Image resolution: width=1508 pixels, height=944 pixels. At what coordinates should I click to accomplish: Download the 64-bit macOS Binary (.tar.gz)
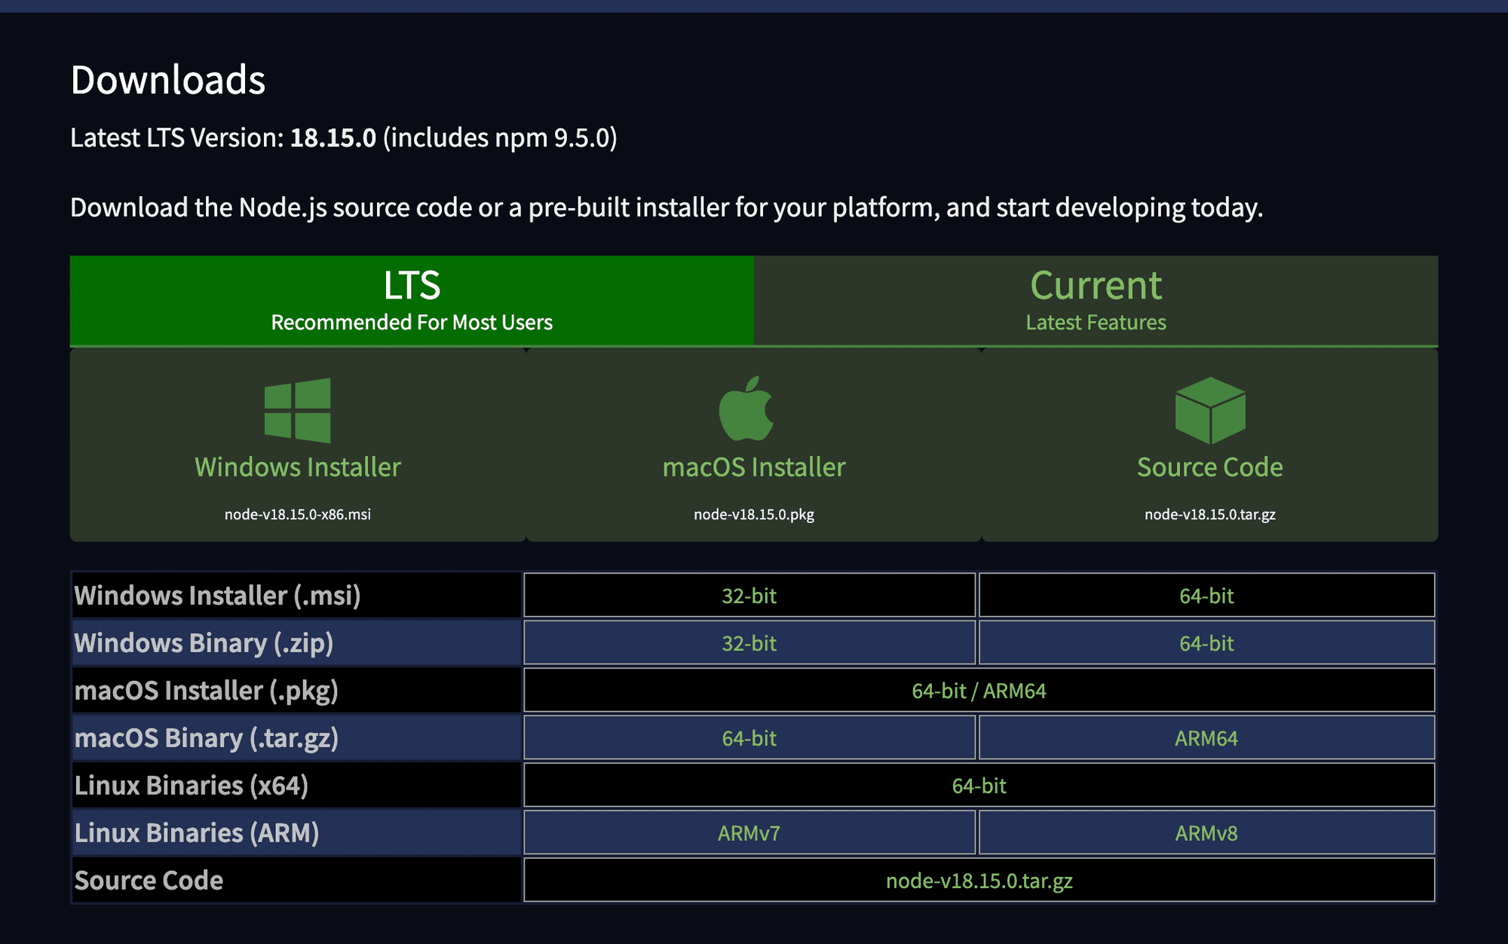coord(749,738)
